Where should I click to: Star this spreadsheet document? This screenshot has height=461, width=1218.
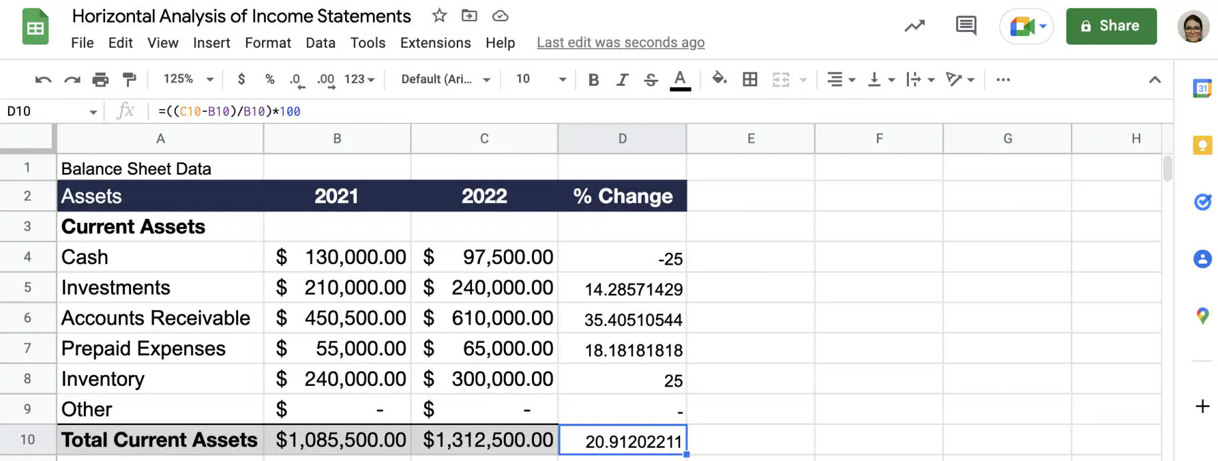[439, 15]
